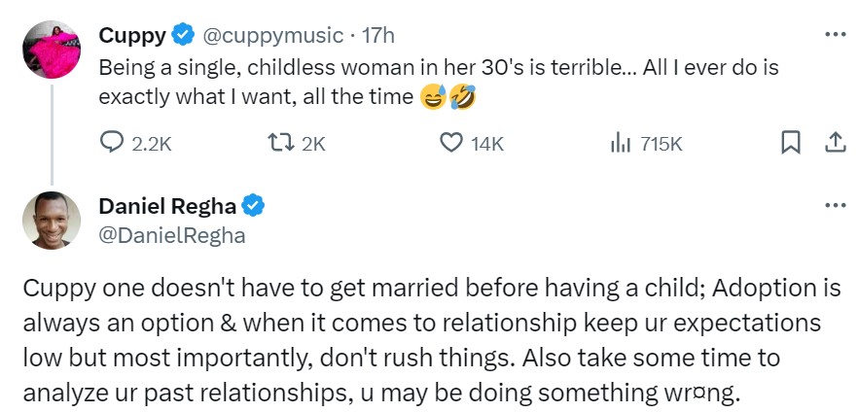Visit the @cuppymusic handle link

[271, 36]
